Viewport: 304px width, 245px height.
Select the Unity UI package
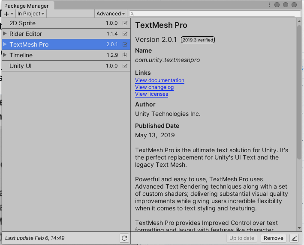66,66
